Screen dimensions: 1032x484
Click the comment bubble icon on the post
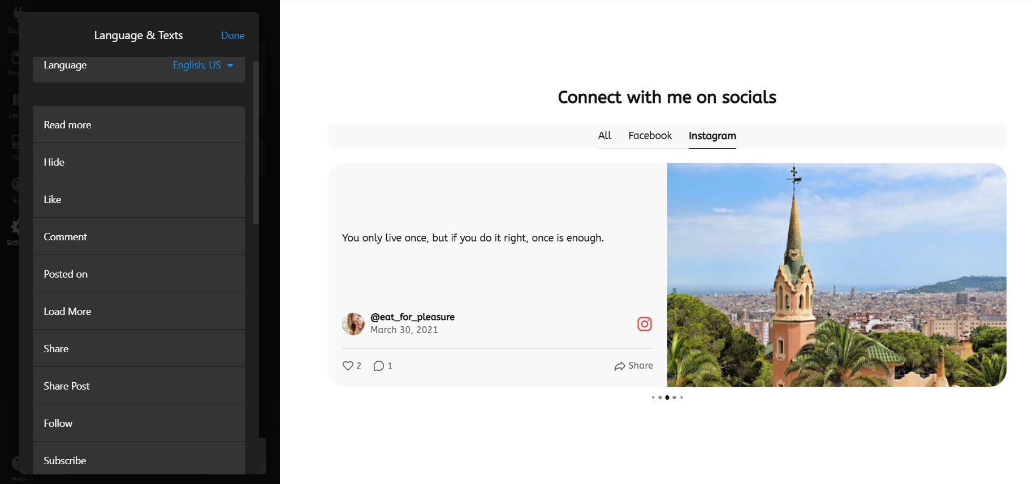click(378, 366)
